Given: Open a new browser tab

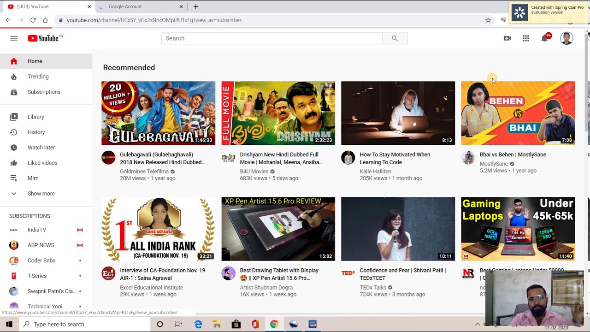Looking at the screenshot, I should [x=196, y=6].
